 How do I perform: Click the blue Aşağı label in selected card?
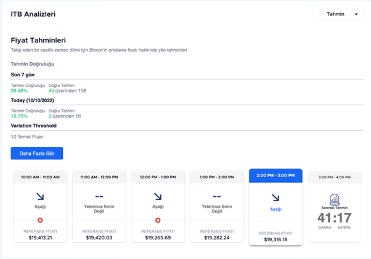[x=275, y=209]
